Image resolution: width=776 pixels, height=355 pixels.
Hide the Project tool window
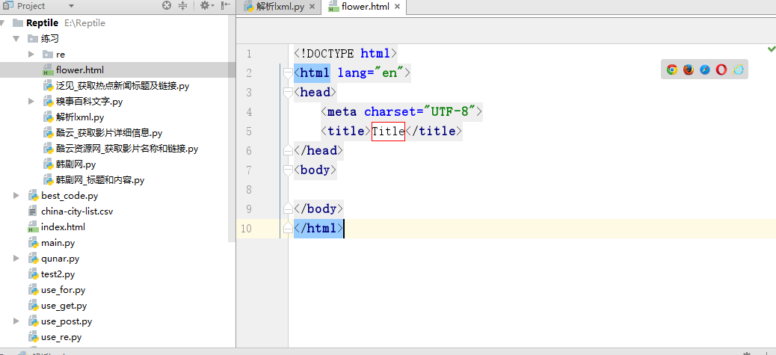click(x=225, y=6)
